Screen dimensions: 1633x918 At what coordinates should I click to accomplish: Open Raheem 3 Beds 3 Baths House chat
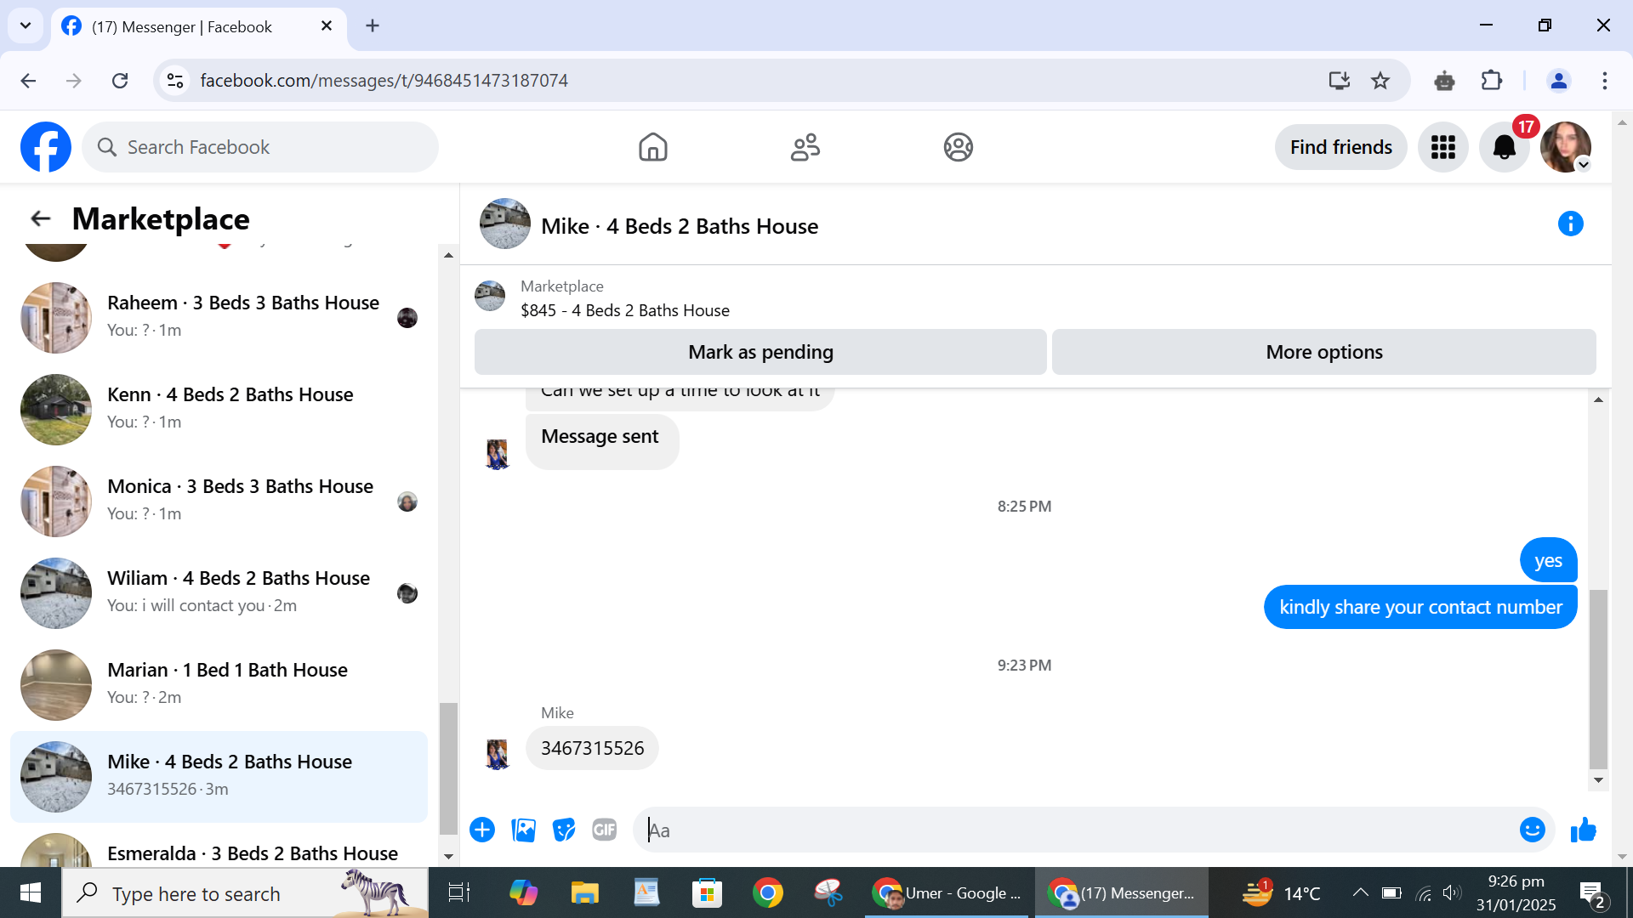219,317
